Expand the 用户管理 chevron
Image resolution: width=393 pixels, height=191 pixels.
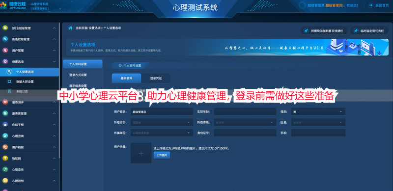tap(54, 51)
